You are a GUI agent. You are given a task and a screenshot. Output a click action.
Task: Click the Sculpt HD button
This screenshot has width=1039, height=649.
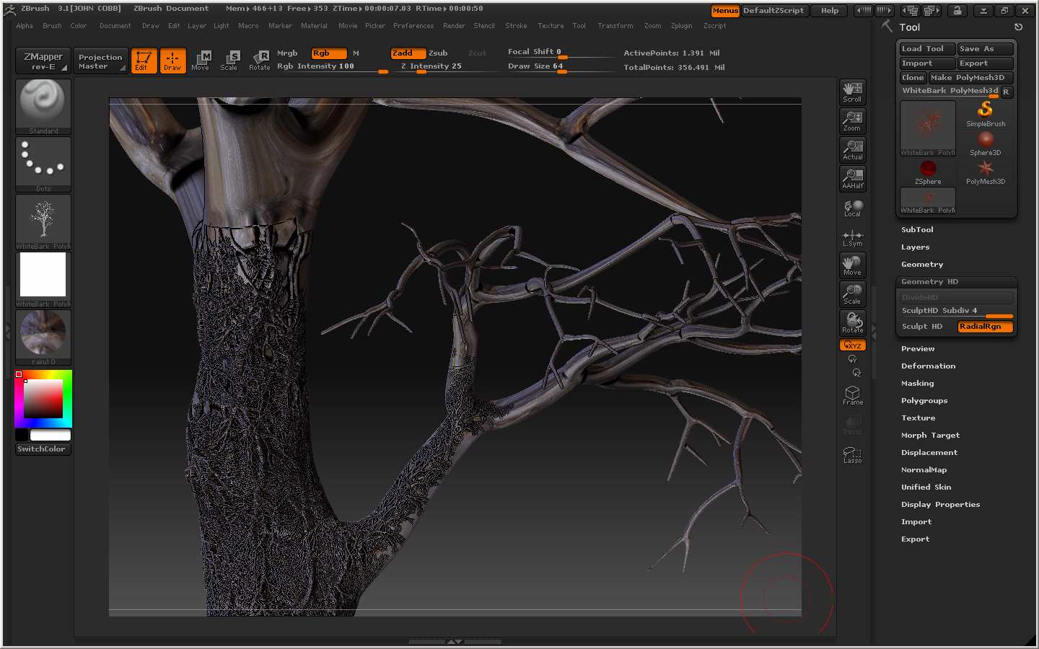click(x=927, y=327)
